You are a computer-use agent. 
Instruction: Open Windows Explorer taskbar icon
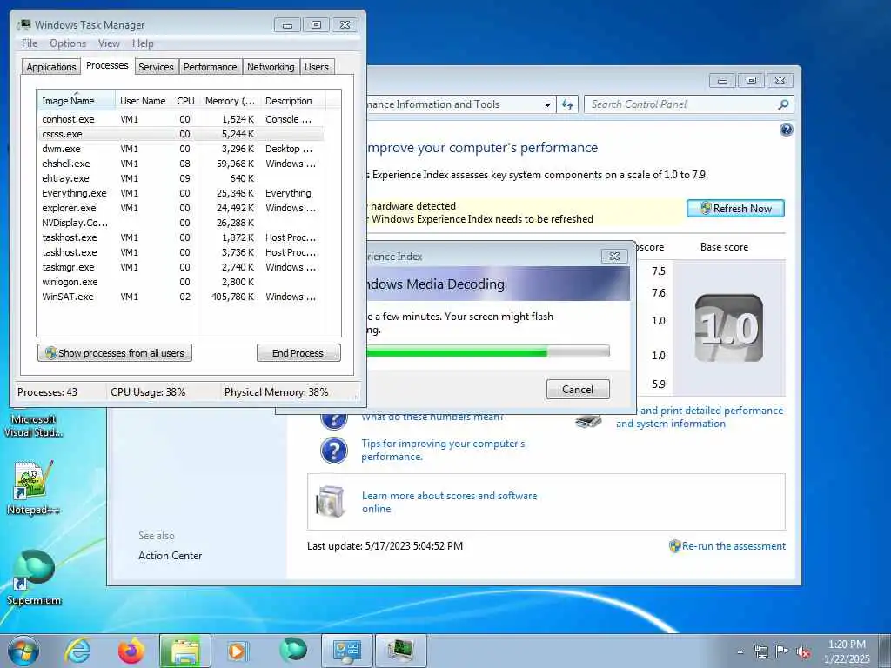coord(185,651)
